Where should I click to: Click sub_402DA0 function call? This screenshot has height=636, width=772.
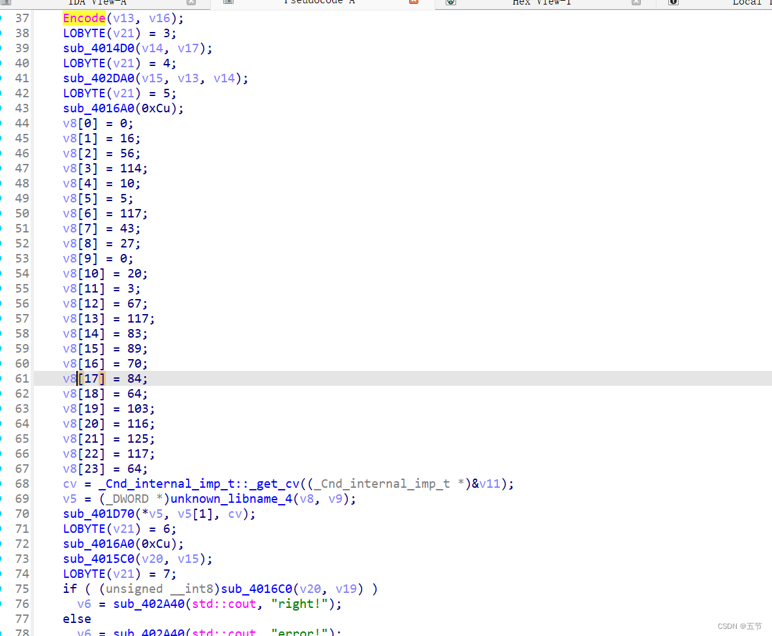click(99, 78)
